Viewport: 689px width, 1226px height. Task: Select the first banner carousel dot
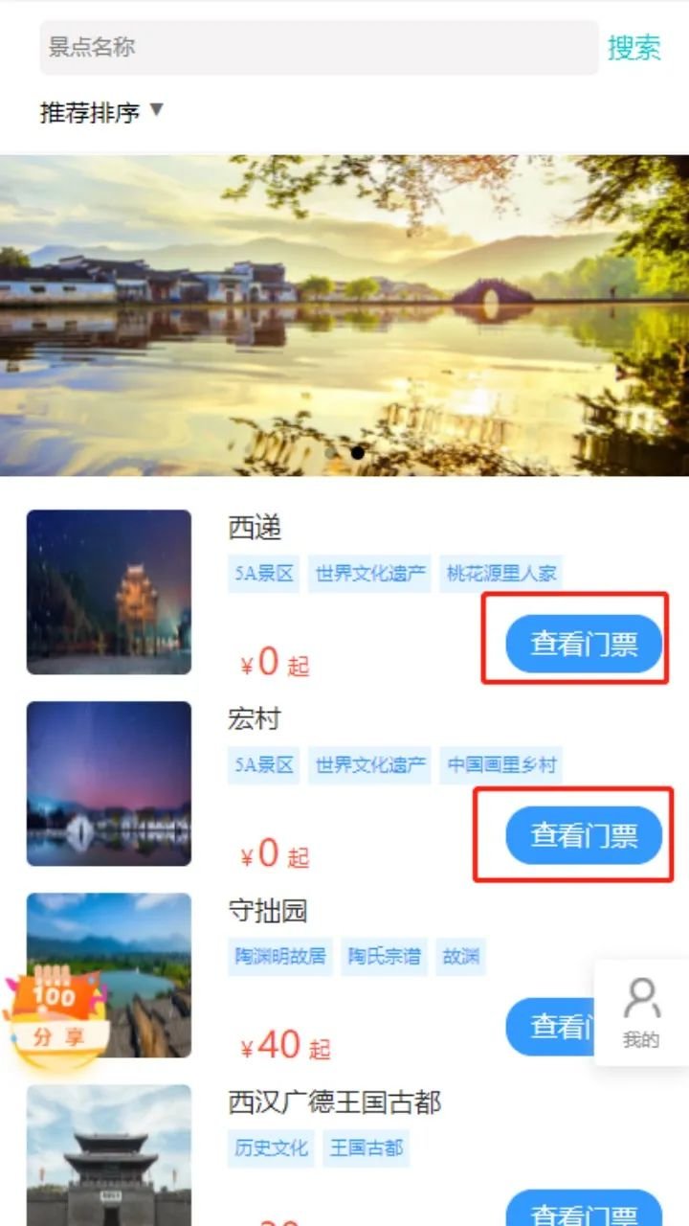coord(331,452)
